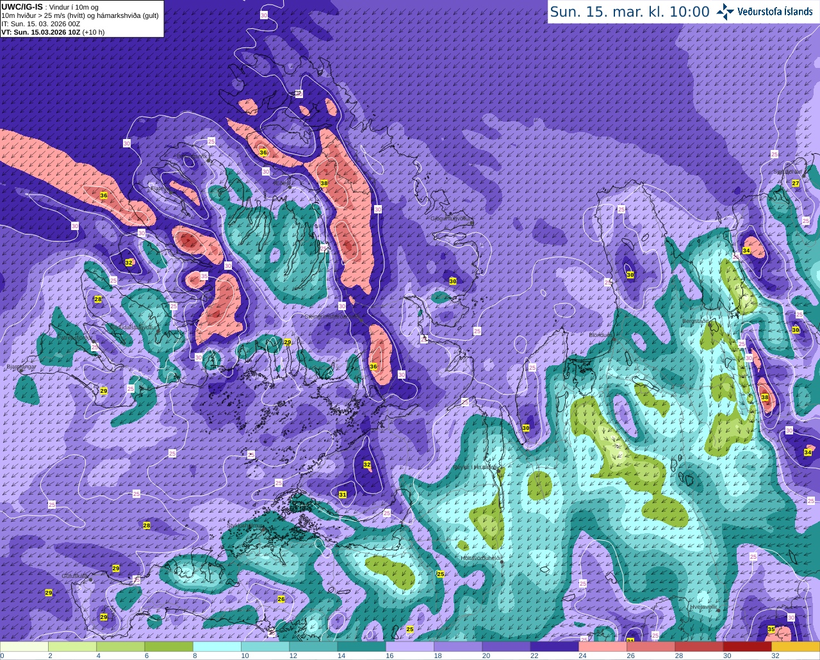
Task: Pick the light lavender 16–18 legend swatch
Action: [410, 647]
